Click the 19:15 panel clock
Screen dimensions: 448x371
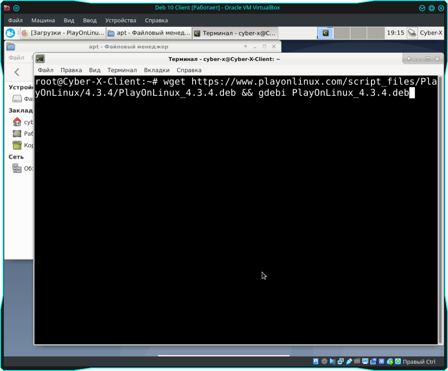pyautogui.click(x=395, y=33)
